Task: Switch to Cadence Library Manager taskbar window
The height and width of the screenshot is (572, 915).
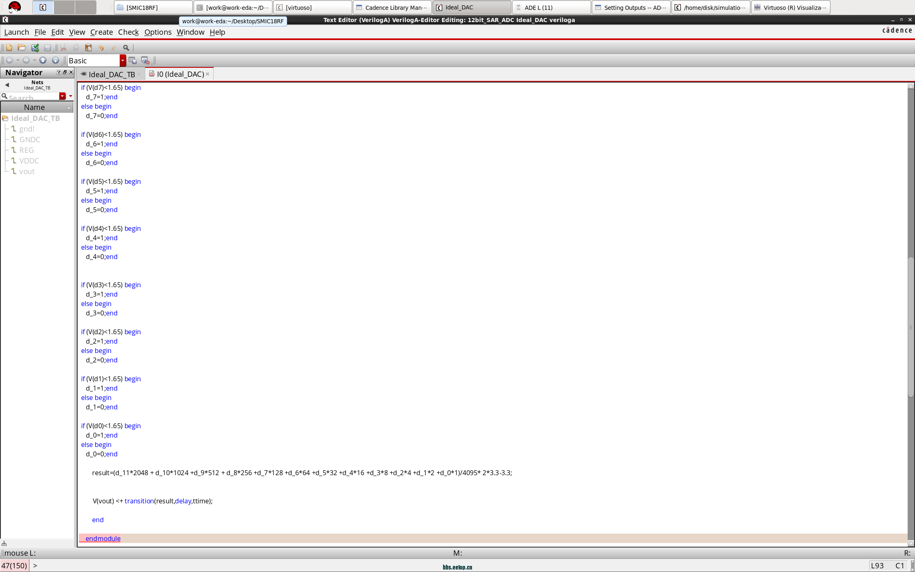Action: pos(393,7)
